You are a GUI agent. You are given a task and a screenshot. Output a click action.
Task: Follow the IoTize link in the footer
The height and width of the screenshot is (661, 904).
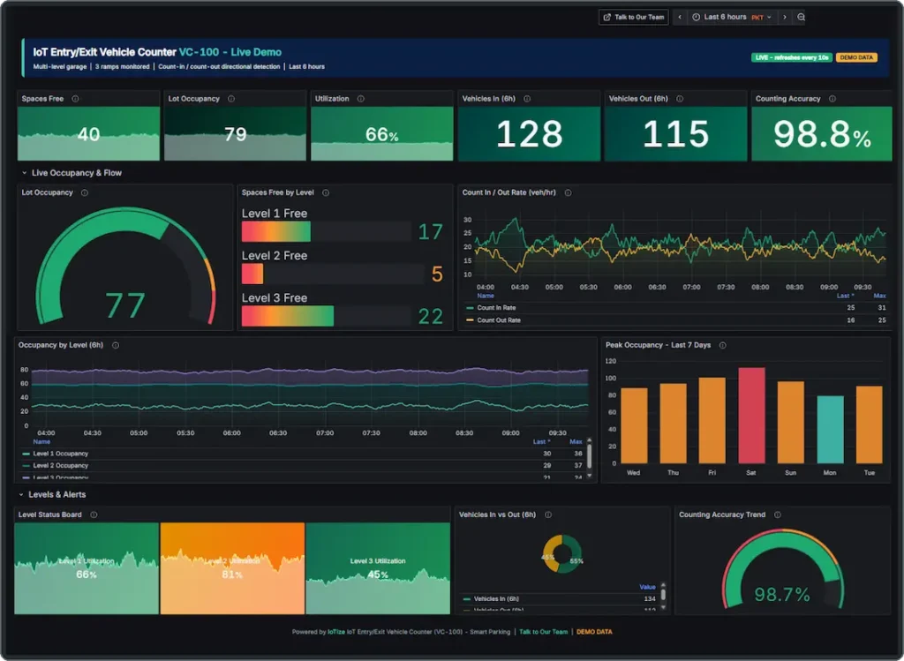click(336, 632)
